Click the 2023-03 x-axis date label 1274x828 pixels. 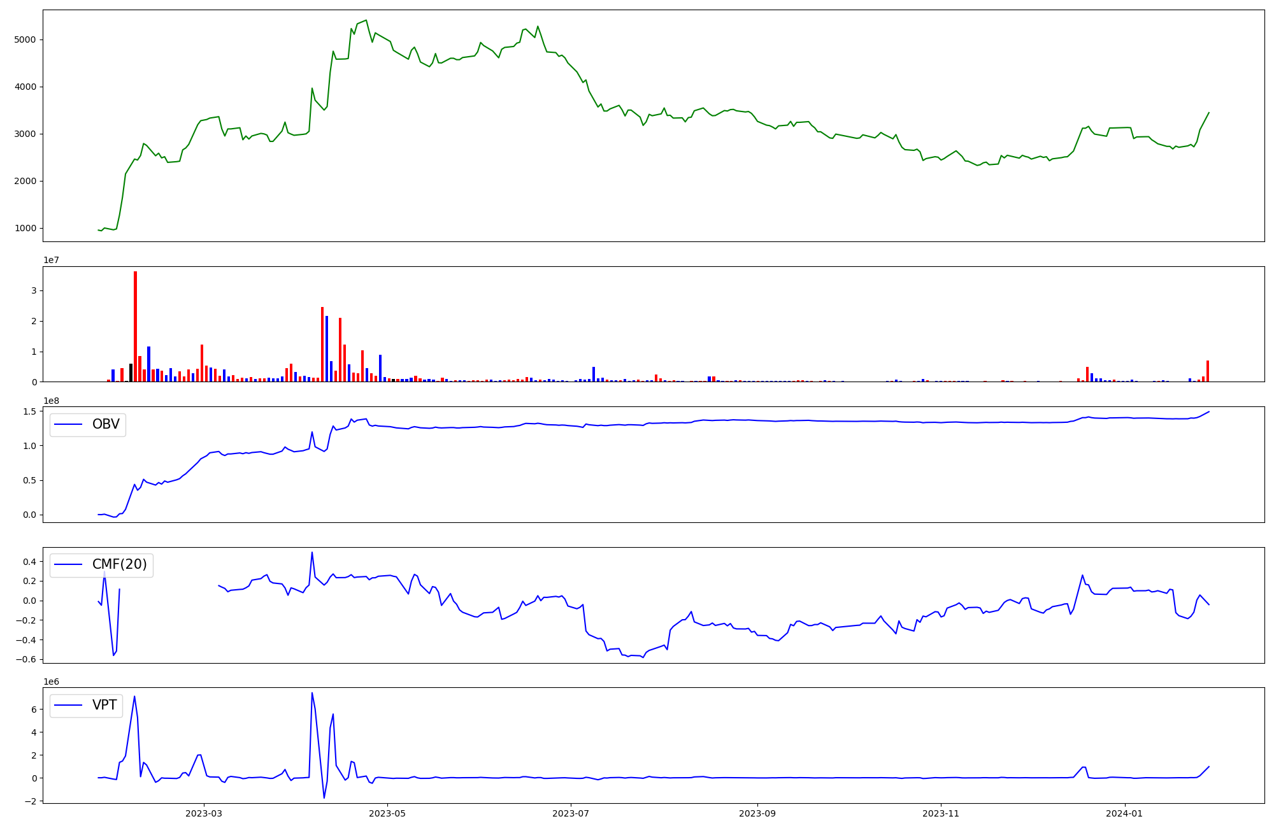point(204,813)
